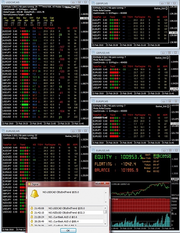Click the Basket_S16 smiley icon in GBPJPY chart
This screenshot has height=233, width=180.
point(166,9)
